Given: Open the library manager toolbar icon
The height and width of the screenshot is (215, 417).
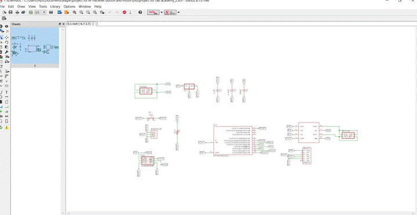Looking at the screenshot, I should point(51,12).
